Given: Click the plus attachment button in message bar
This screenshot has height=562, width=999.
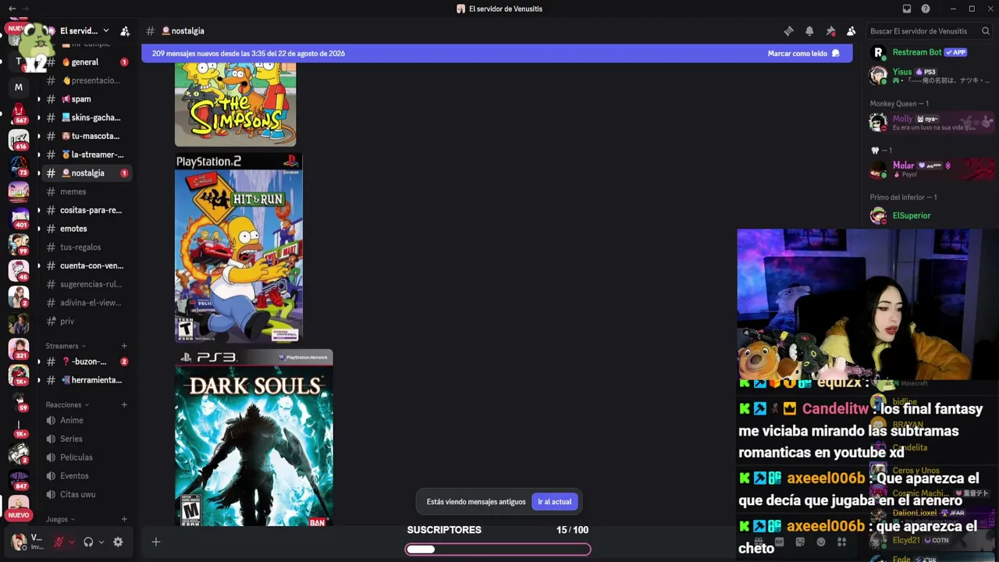Looking at the screenshot, I should pos(156,542).
